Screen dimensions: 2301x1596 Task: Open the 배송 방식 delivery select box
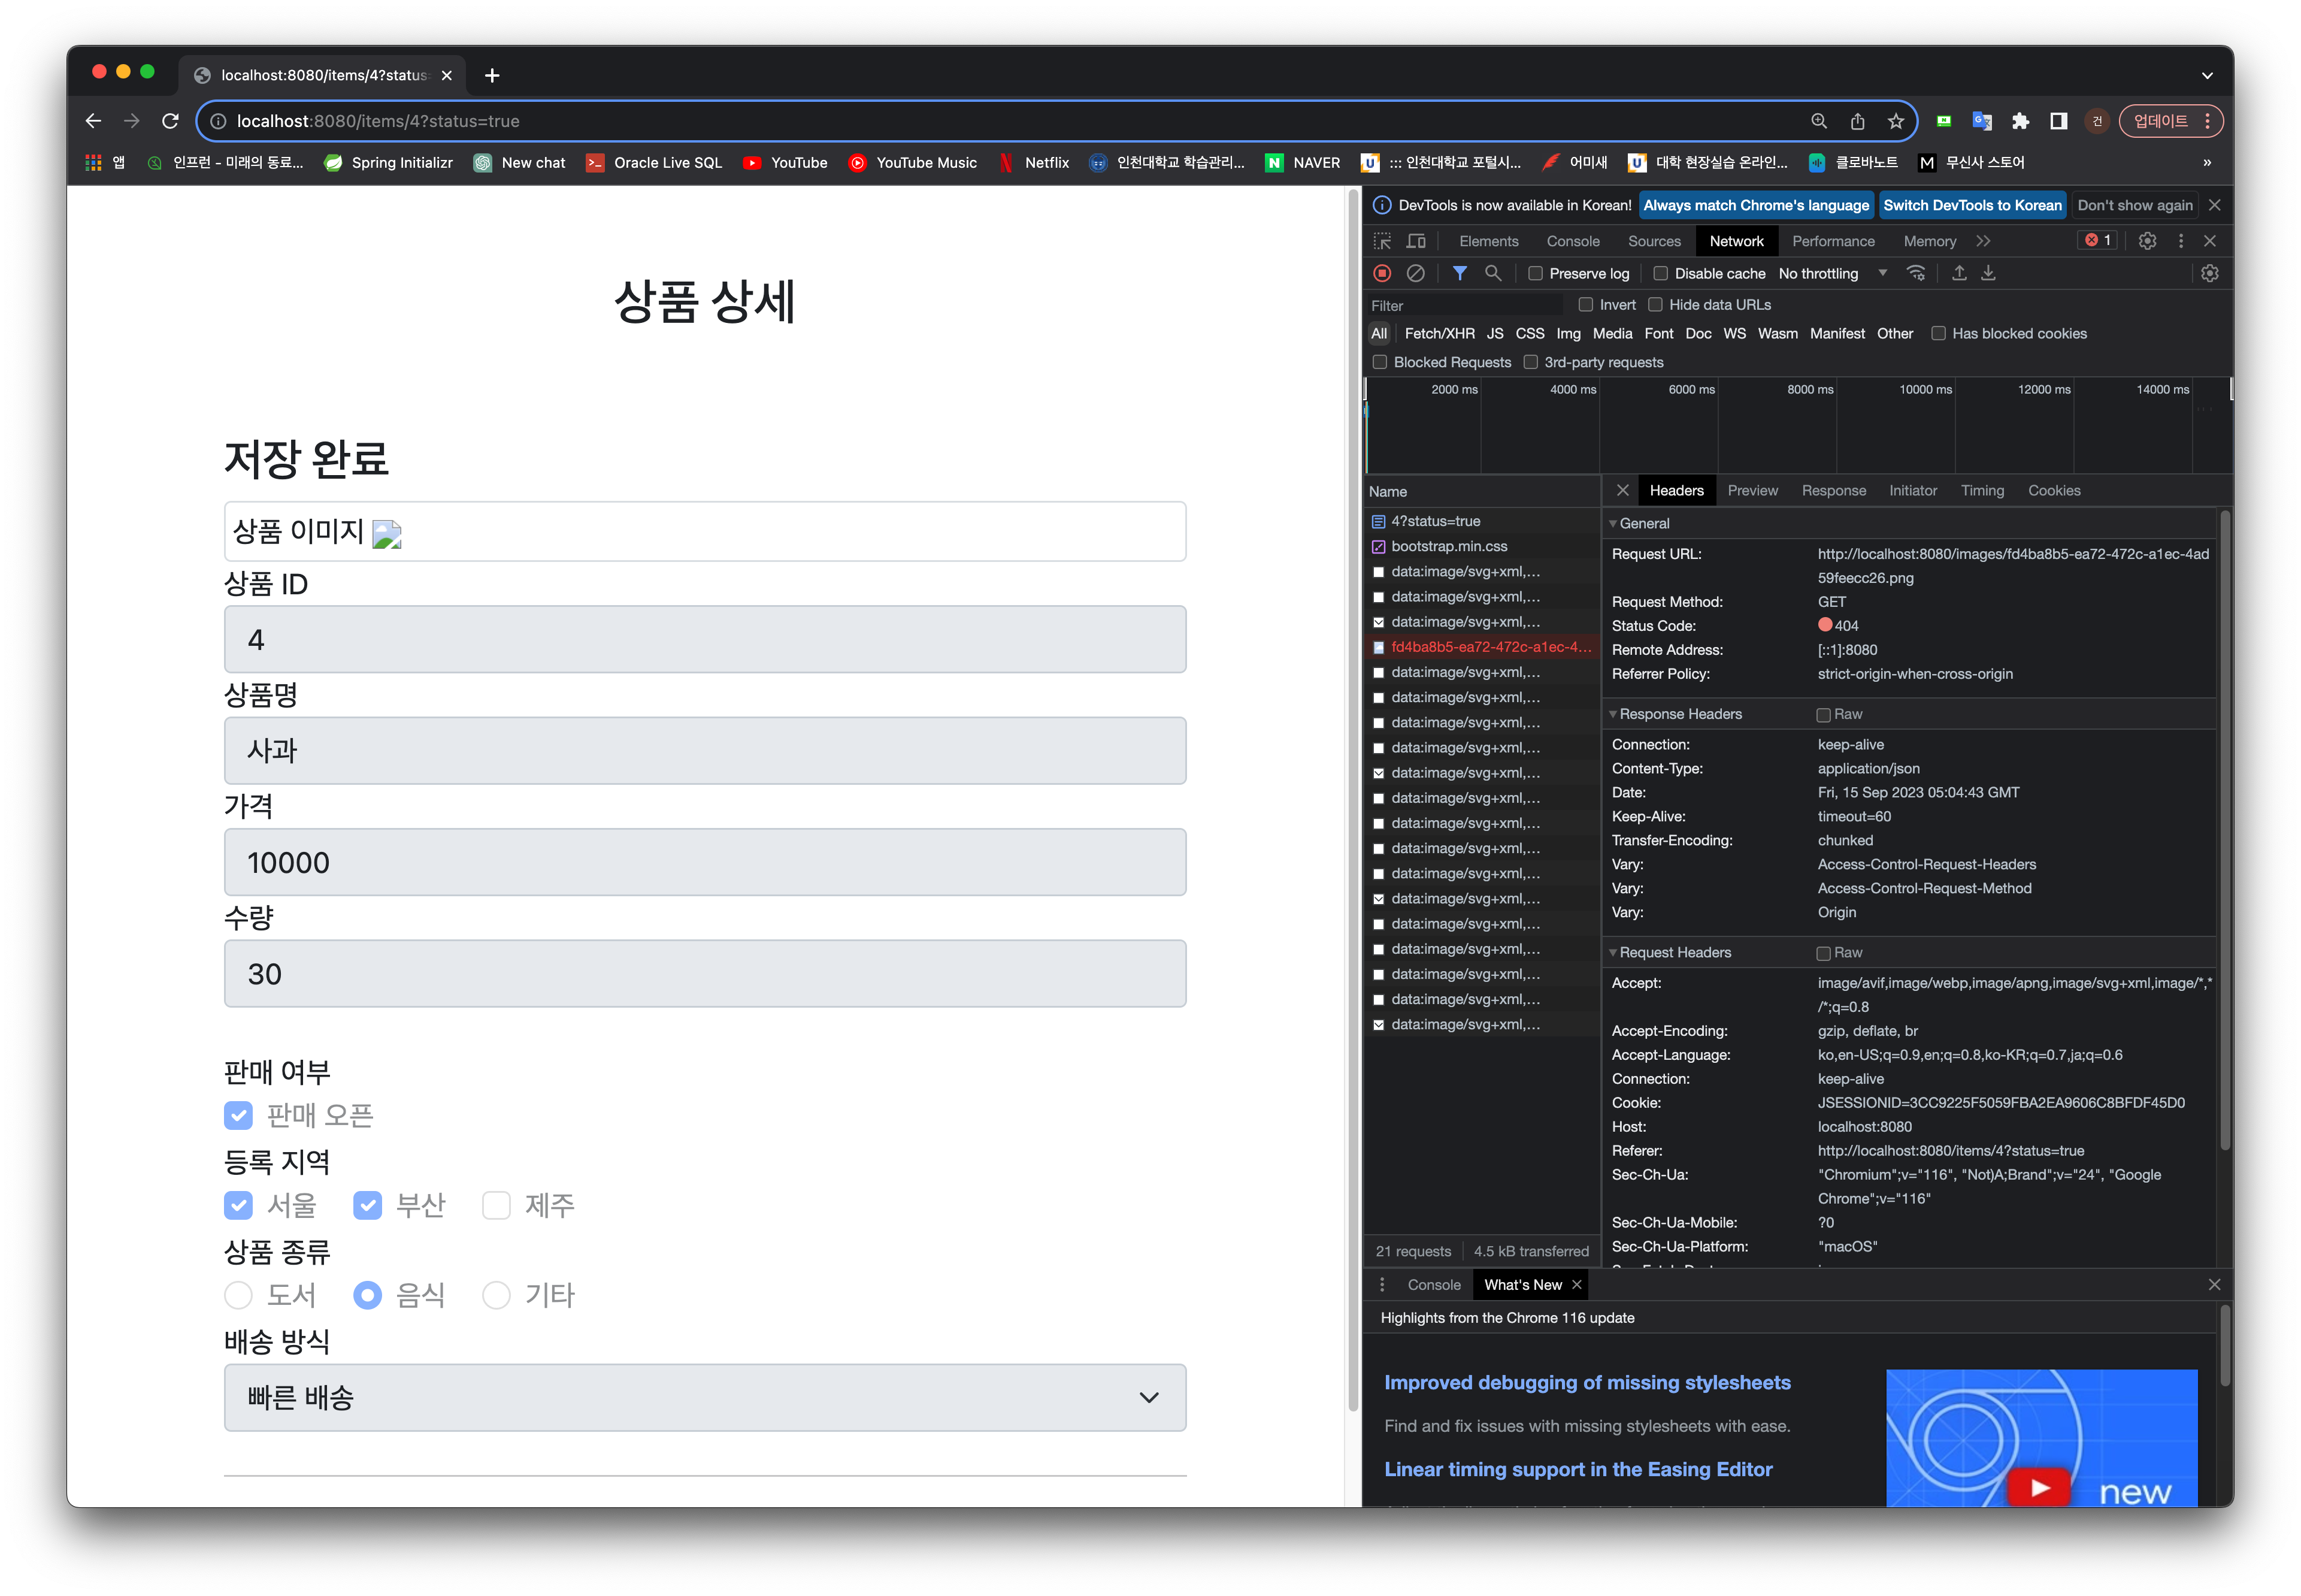click(x=705, y=1397)
